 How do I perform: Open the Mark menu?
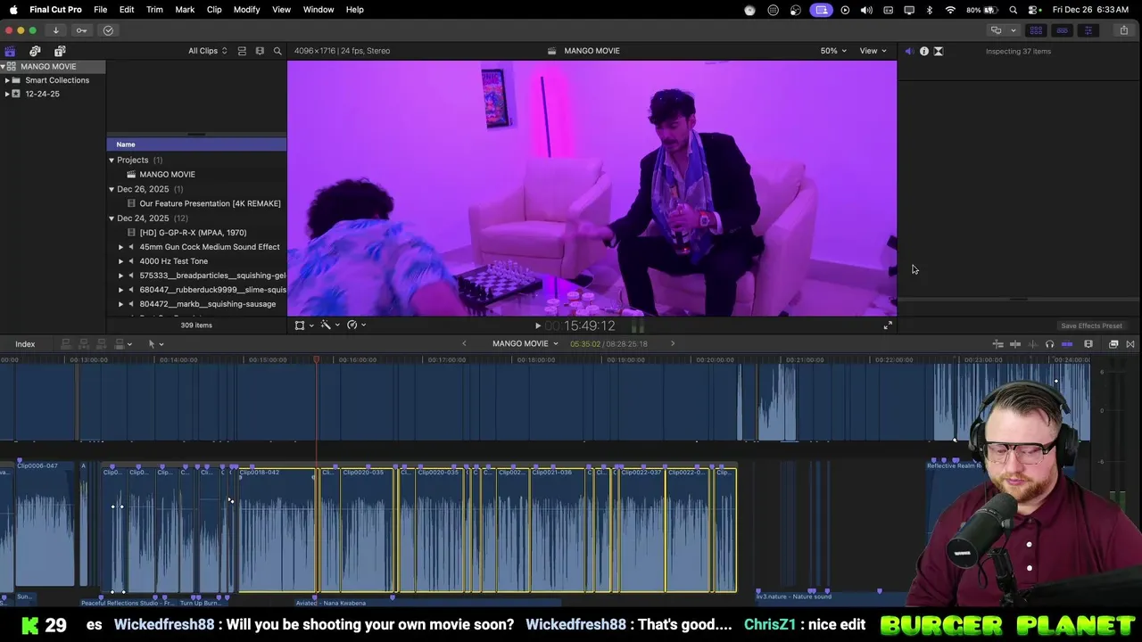click(185, 9)
